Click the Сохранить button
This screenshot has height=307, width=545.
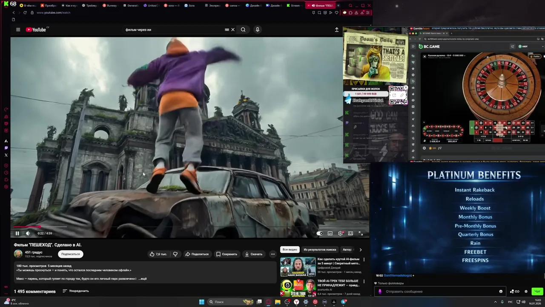coord(227,254)
